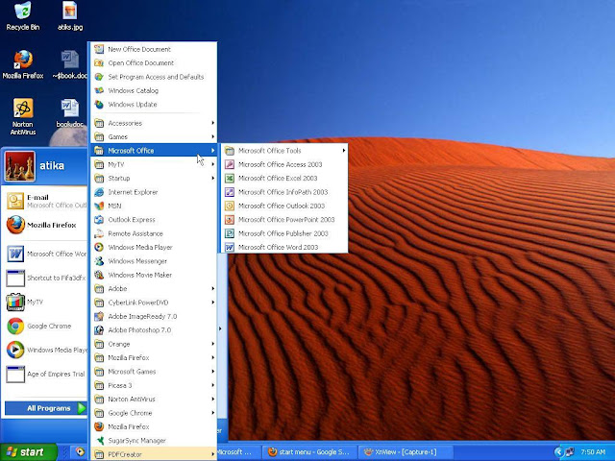Viewport: 615px width, 461px height.
Task: Launch Internet Explorer from programs menu
Action: click(154, 192)
